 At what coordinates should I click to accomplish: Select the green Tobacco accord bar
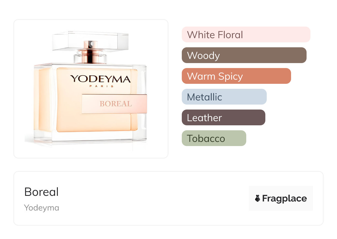coord(214,138)
